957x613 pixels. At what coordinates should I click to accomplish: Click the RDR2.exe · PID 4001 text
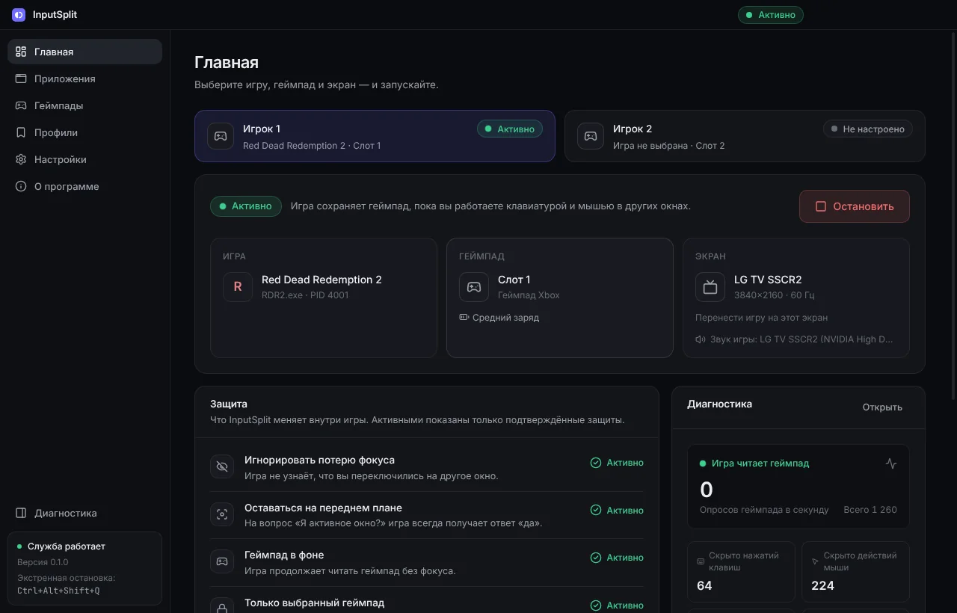pos(305,295)
